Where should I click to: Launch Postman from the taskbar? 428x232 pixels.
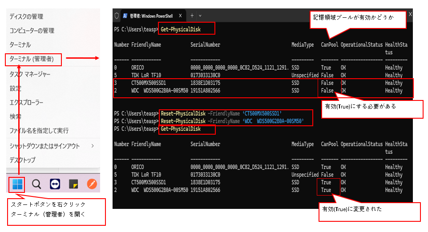pyautogui.click(x=92, y=184)
